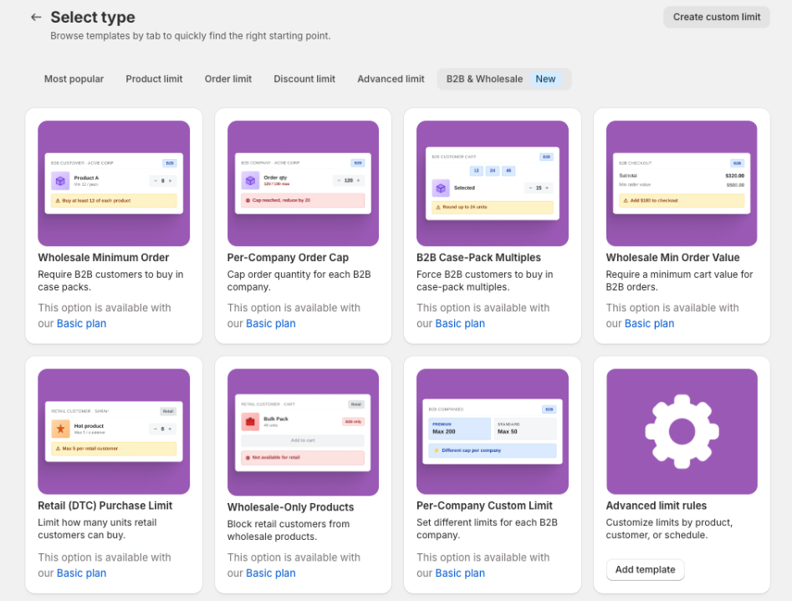Click the Select type page heading
Viewport: 792px width, 601px height.
pyautogui.click(x=93, y=18)
